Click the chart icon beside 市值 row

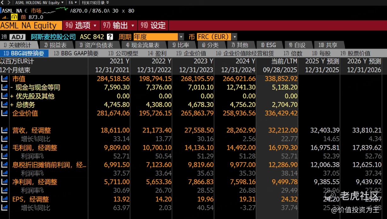[x=4, y=79]
